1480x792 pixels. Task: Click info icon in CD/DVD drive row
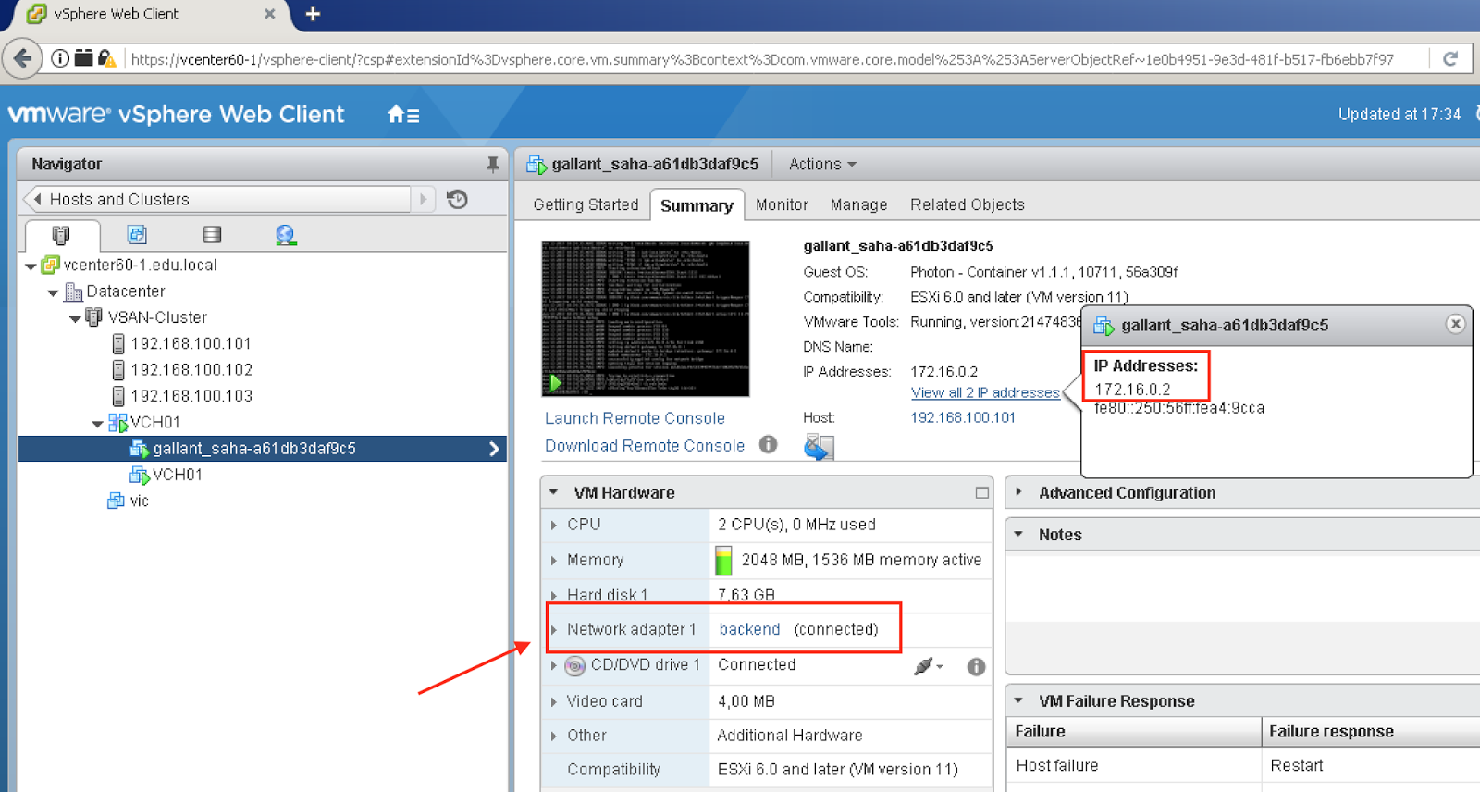point(976,666)
